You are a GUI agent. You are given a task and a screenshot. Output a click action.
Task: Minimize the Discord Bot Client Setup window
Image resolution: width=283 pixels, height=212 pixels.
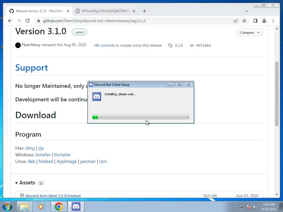coord(170,84)
